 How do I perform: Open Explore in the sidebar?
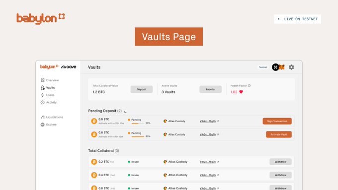49,125
